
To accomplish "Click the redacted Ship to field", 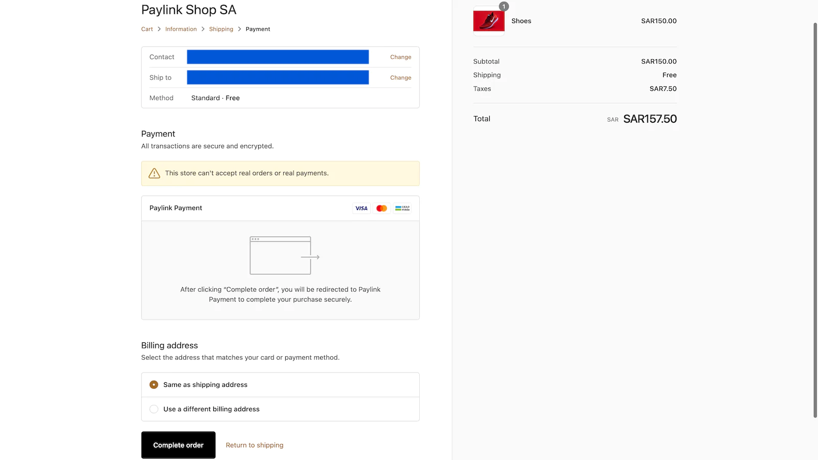I will pyautogui.click(x=278, y=78).
